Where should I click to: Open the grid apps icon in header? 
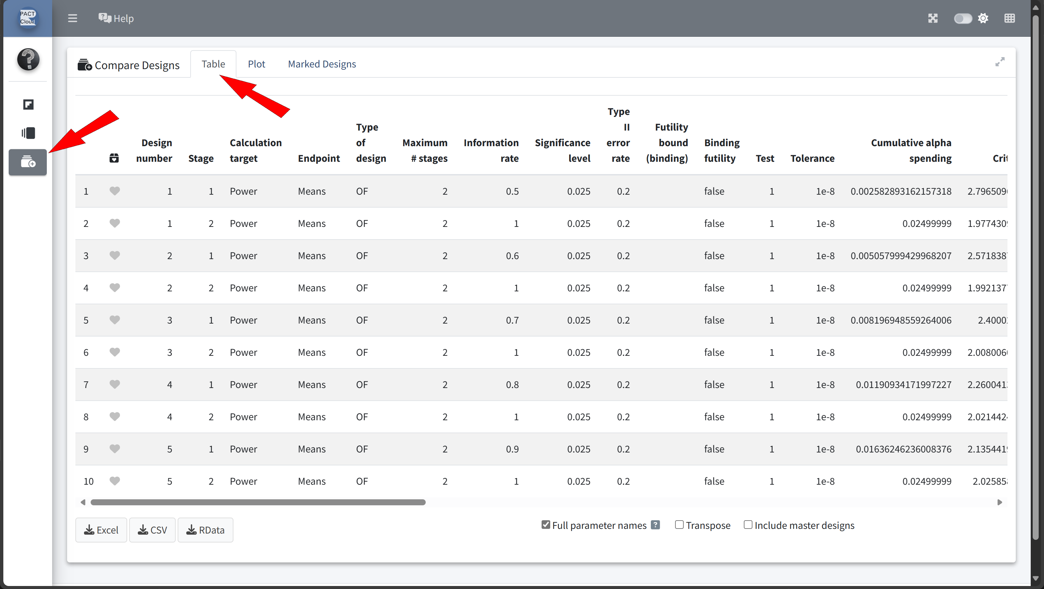tap(1009, 18)
